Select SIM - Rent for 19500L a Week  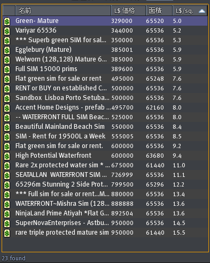click(x=105, y=136)
